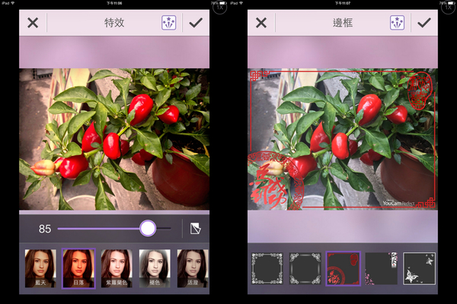Tap the purple sparkle icon in 邊框 header

coord(397,23)
